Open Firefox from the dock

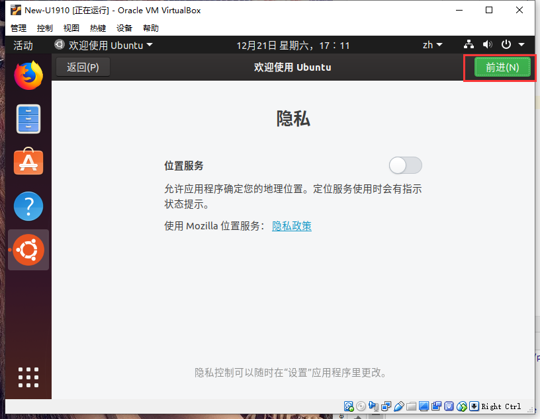pyautogui.click(x=28, y=75)
